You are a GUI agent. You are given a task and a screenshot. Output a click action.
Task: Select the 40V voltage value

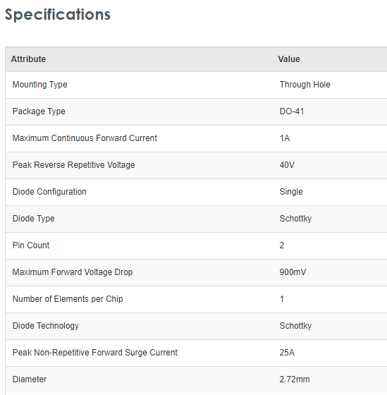287,165
